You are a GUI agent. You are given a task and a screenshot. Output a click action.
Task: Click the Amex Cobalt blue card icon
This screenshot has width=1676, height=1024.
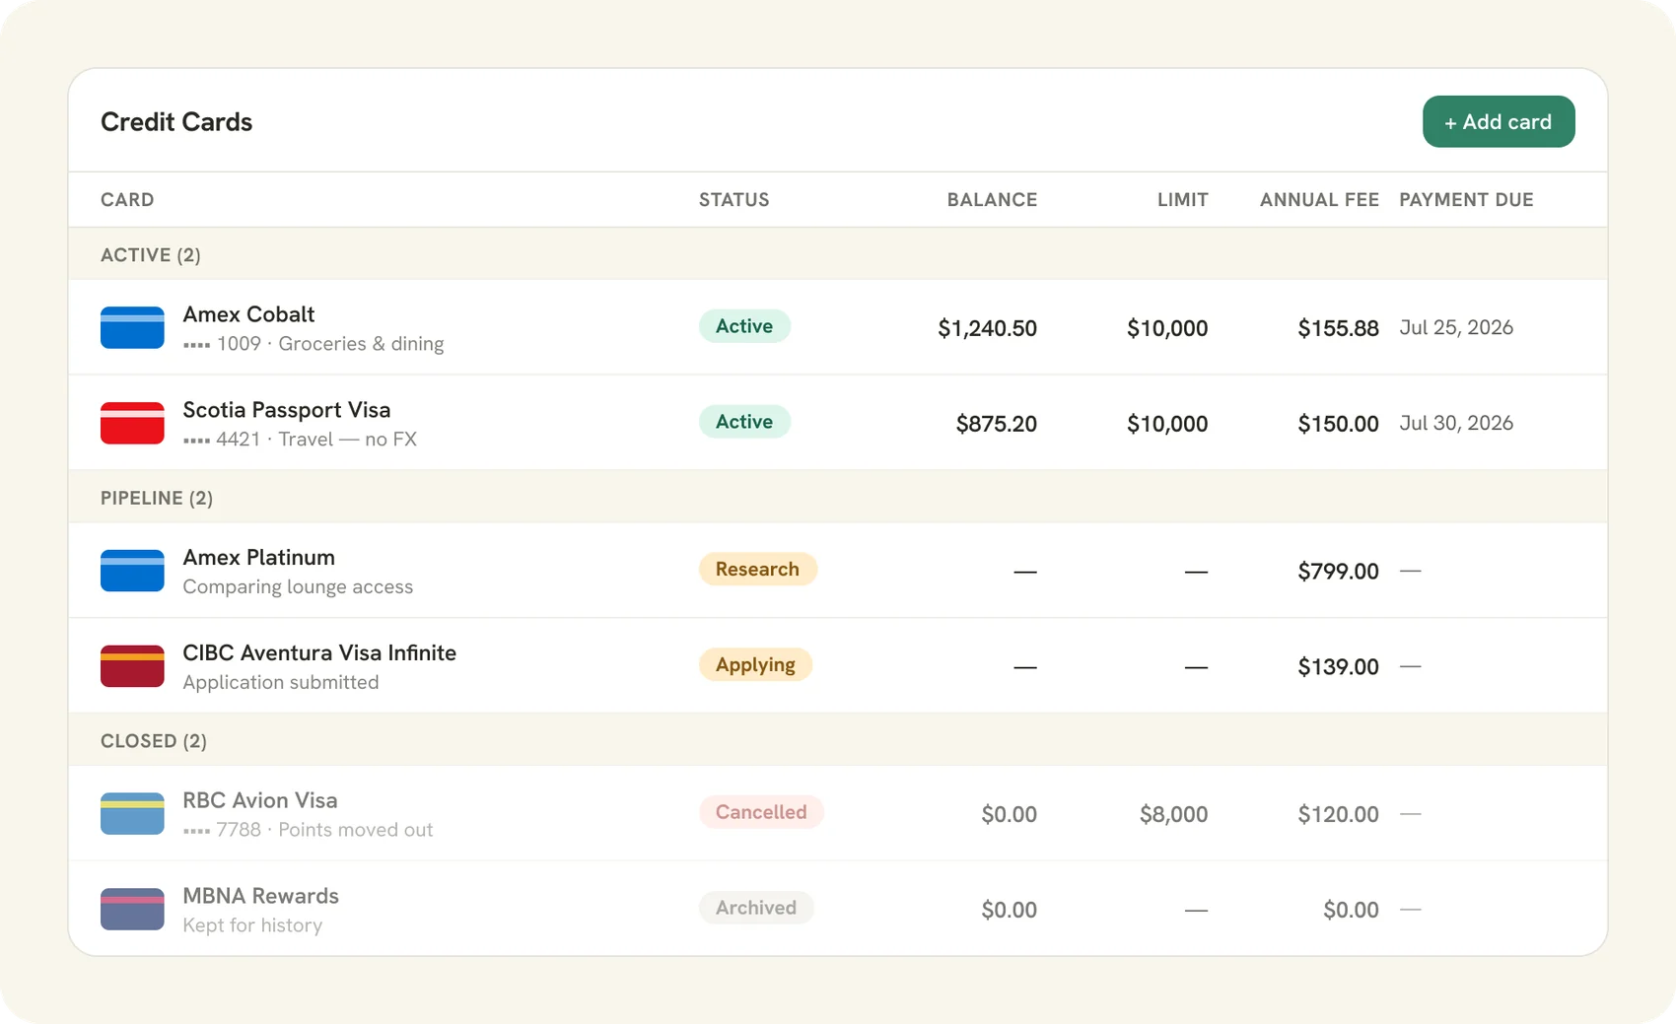click(132, 327)
